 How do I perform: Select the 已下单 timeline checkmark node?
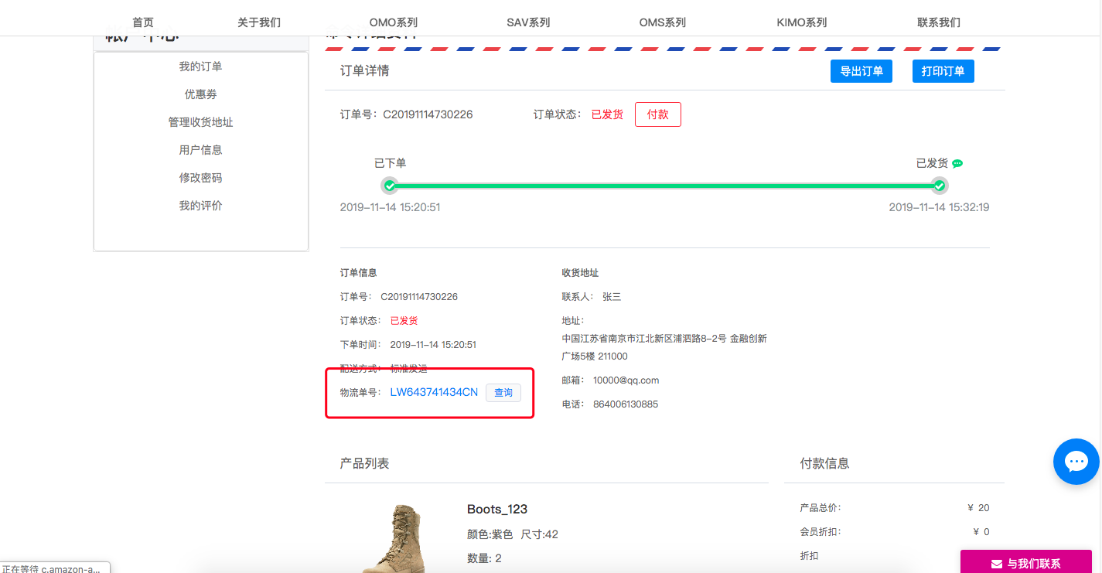[x=389, y=186]
